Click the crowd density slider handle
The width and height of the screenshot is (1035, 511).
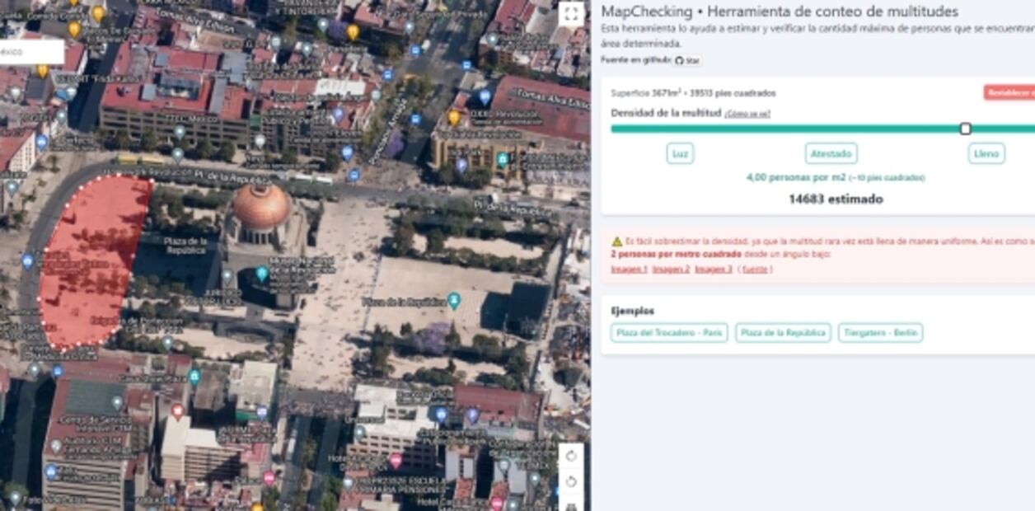(965, 129)
